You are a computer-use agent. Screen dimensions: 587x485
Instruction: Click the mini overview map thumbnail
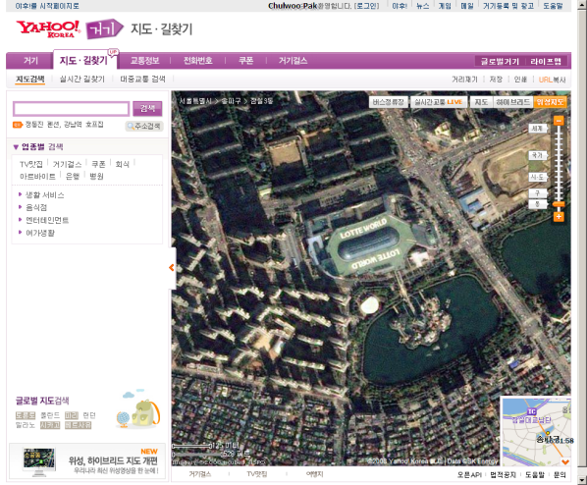coord(536,431)
